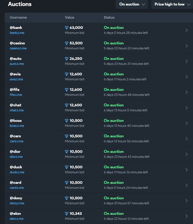Open @elon row via right arrow
Screen dimensions: 193x224
pyautogui.click(x=186, y=216)
